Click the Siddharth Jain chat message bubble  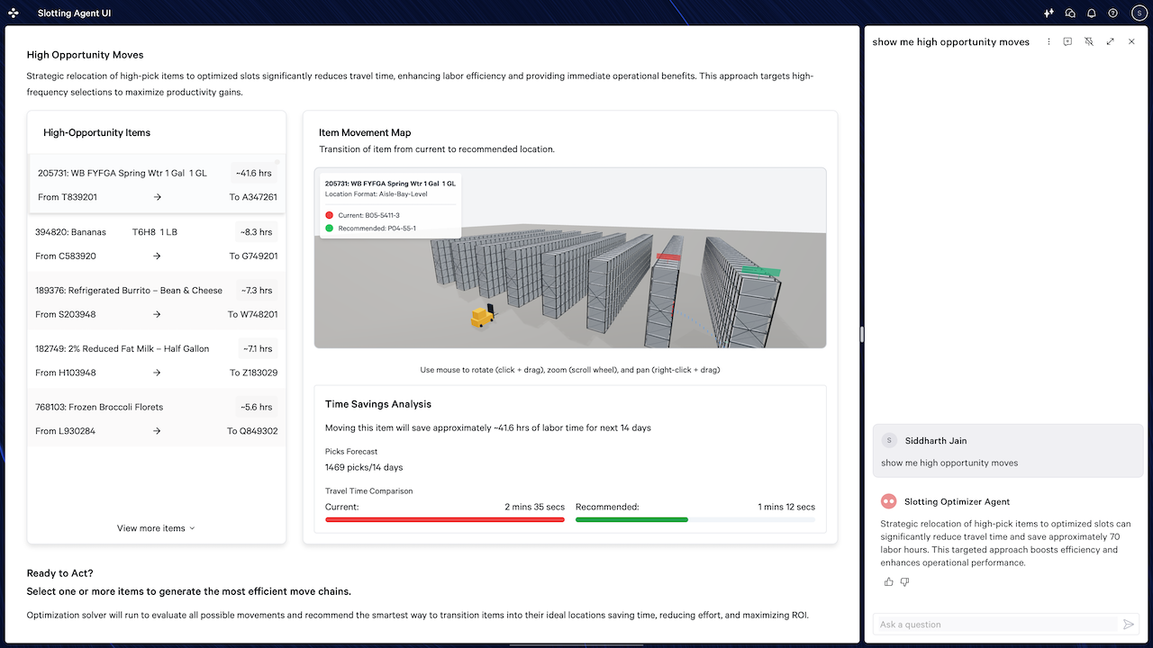pos(1008,451)
